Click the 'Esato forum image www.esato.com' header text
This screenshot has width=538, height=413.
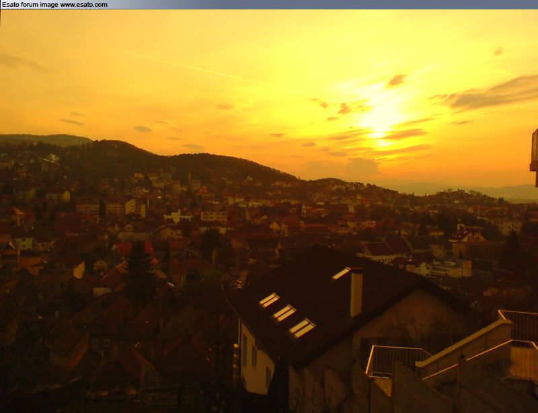(x=54, y=5)
